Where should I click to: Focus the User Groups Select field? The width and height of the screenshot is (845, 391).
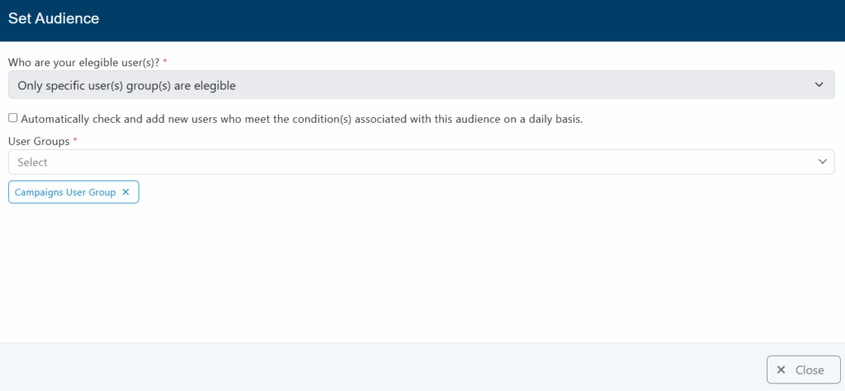pos(413,162)
